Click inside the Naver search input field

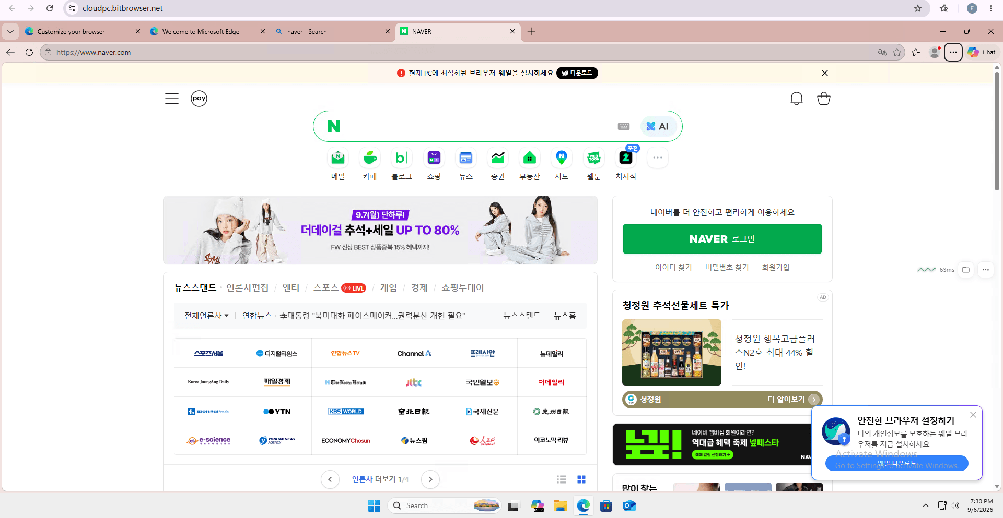(478, 126)
